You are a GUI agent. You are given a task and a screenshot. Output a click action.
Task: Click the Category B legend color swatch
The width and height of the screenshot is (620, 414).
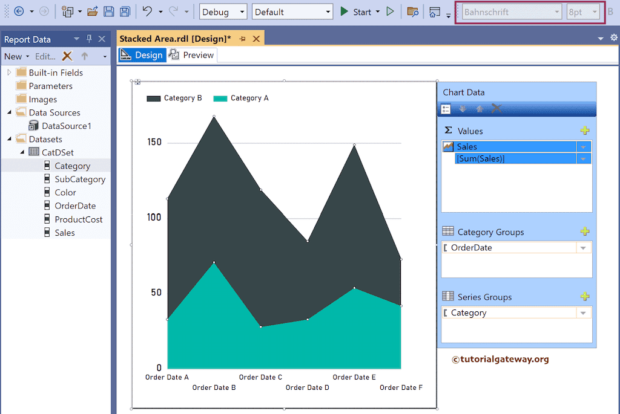(x=154, y=98)
